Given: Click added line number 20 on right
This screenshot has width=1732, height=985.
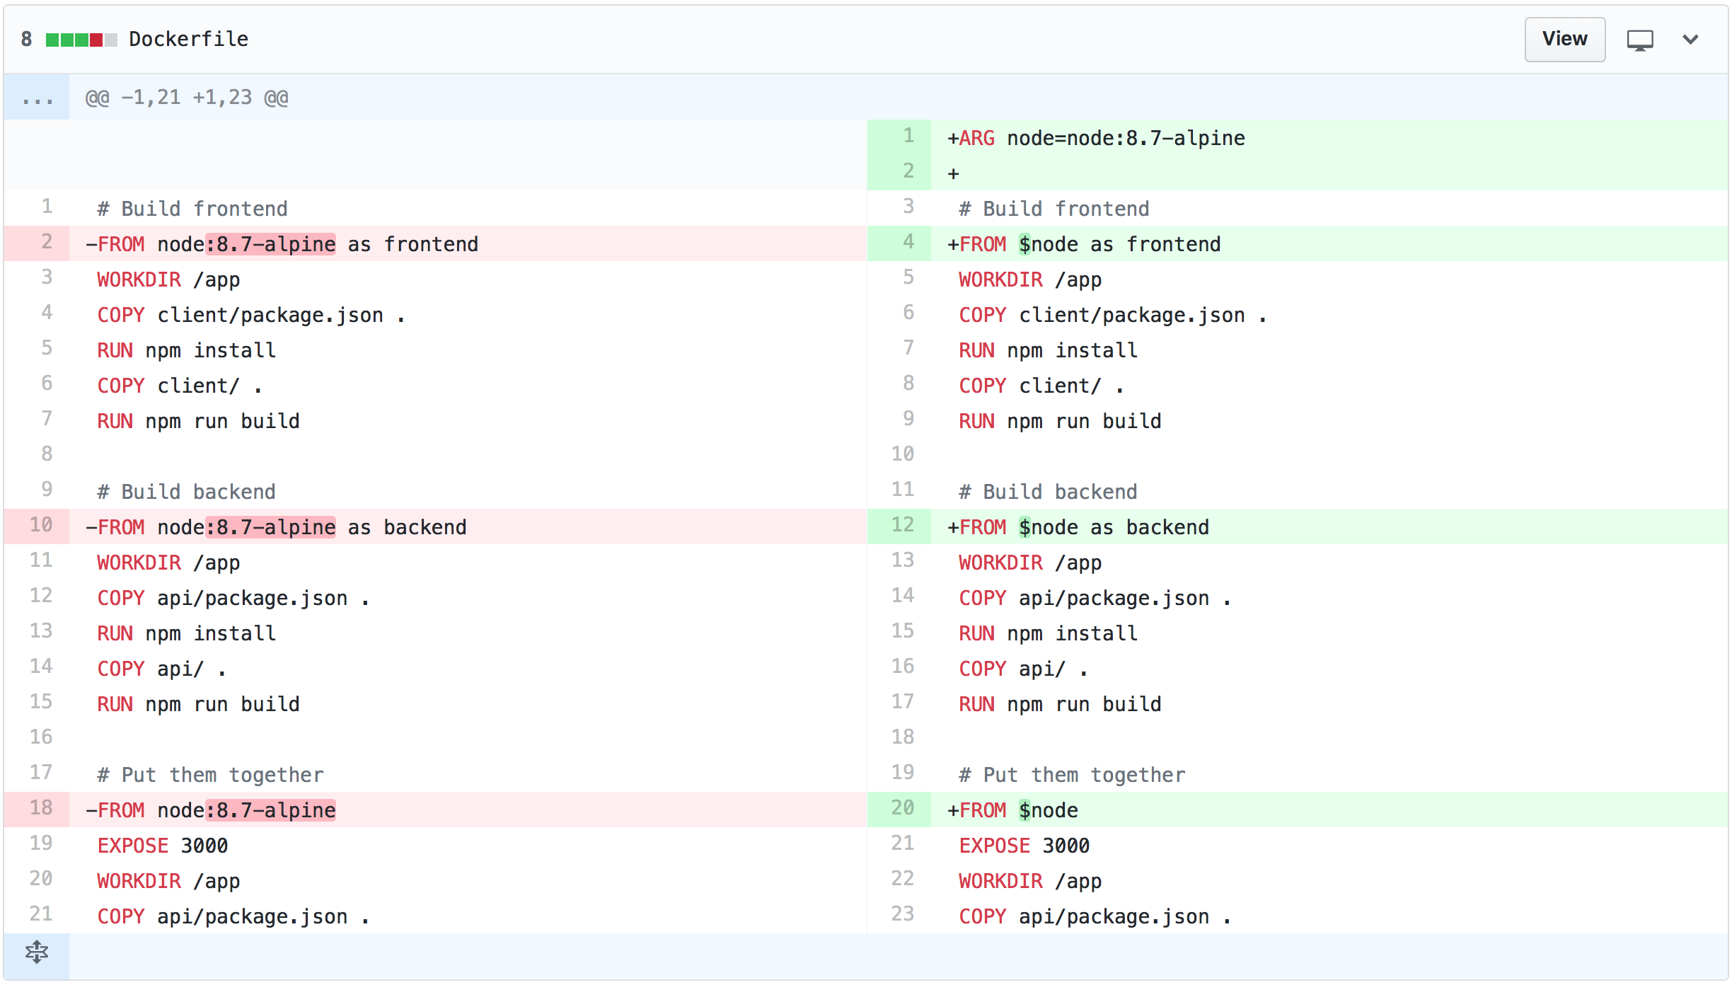Looking at the screenshot, I should pos(899,809).
